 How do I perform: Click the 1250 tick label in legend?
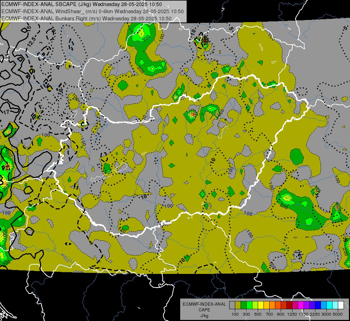pos(292,314)
